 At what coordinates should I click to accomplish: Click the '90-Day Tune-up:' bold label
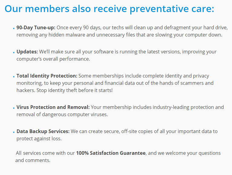coord(36,27)
